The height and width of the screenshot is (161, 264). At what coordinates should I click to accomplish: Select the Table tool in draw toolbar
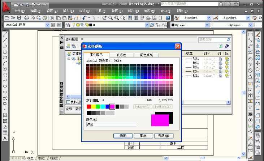(x=5, y=133)
